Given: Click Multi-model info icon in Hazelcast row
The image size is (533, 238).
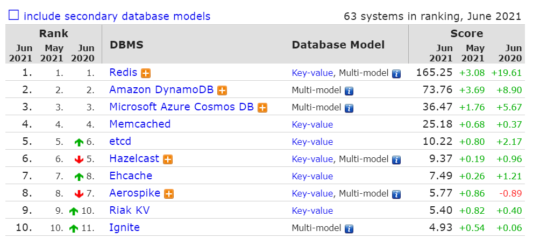Looking at the screenshot, I should click(396, 160).
